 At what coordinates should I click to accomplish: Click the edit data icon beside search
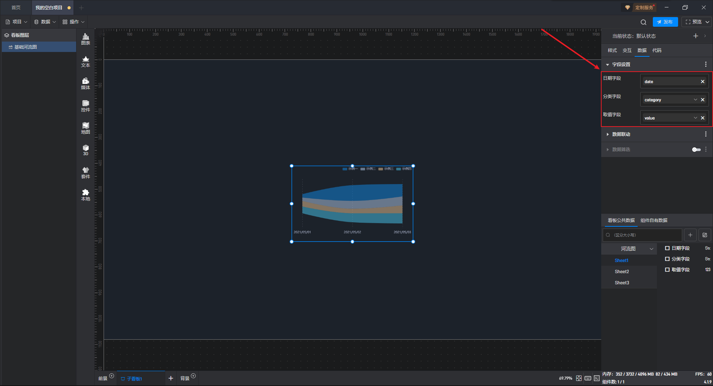tap(704, 235)
